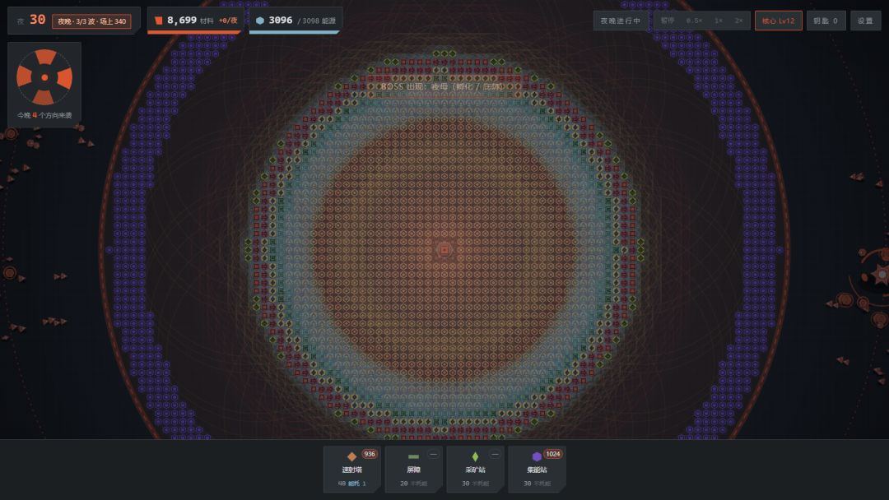This screenshot has width=889, height=500.
Task: Open the 核心 Lv12 core upgrade
Action: click(779, 21)
